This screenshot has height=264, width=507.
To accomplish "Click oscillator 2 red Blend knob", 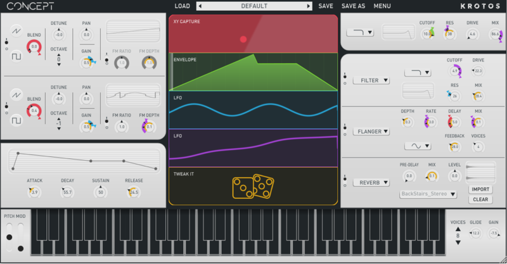I will click(x=34, y=111).
